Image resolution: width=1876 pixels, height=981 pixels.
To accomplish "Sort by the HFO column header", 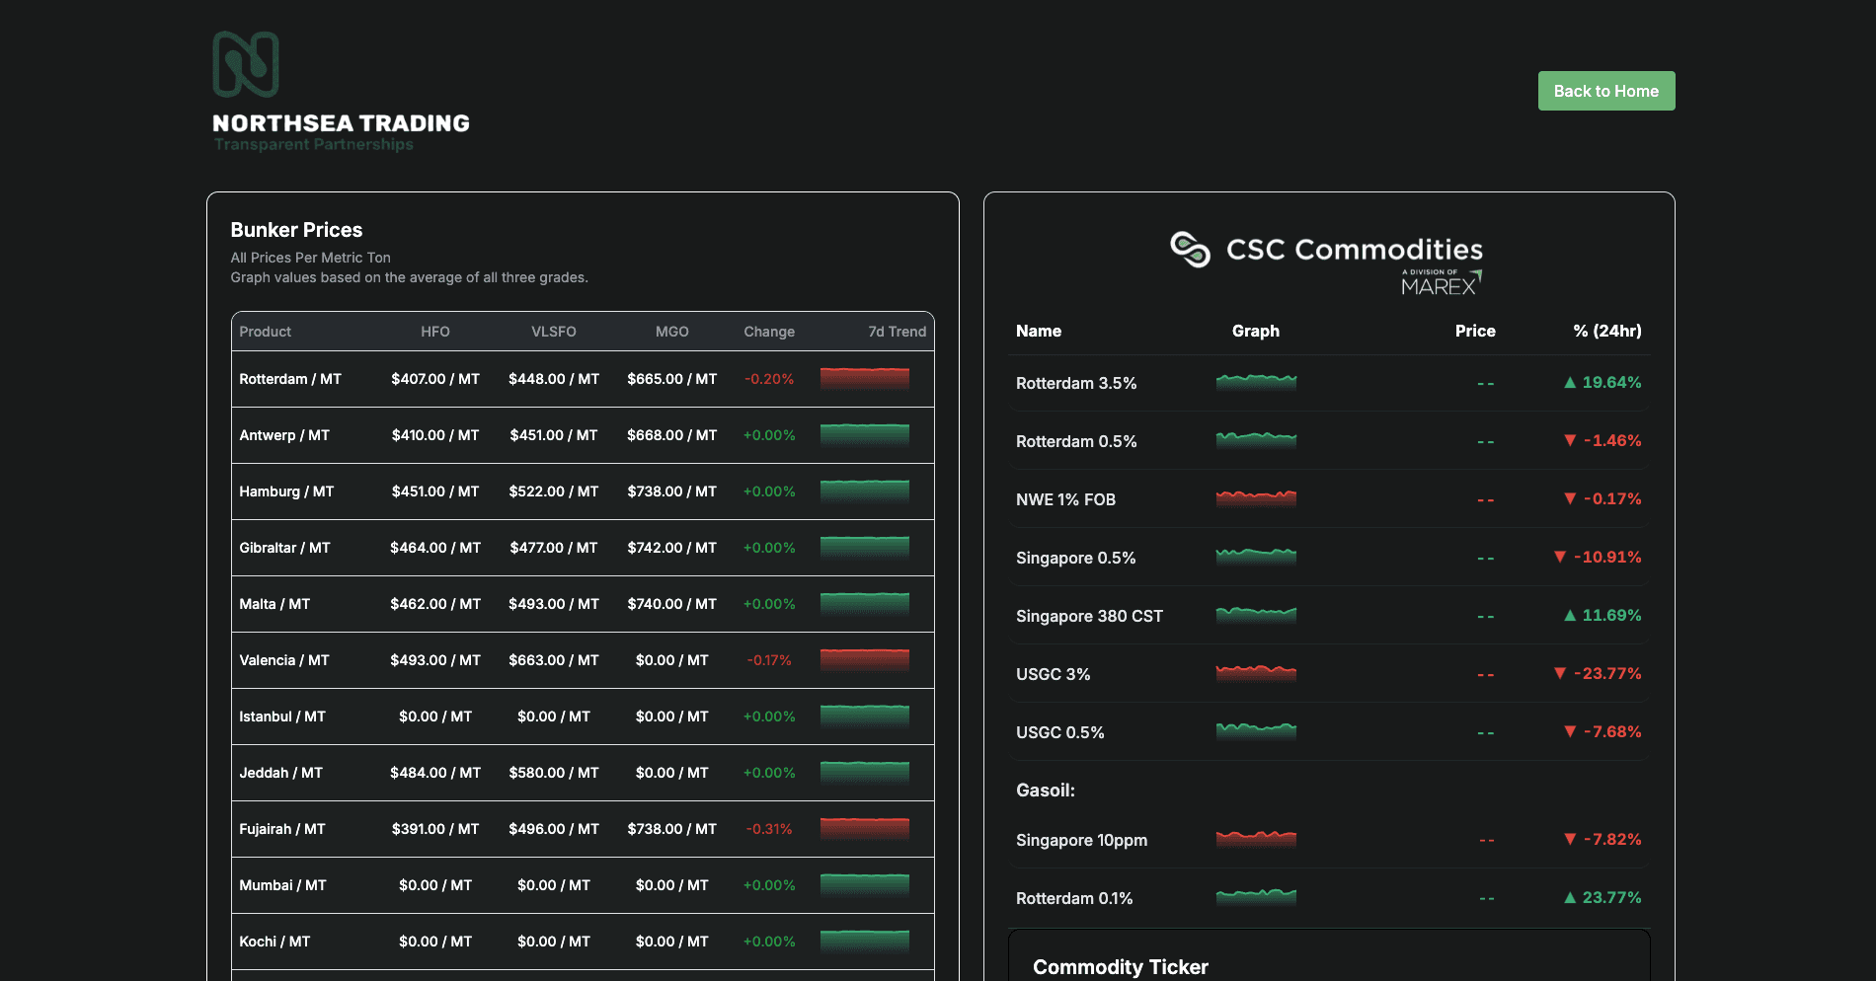I will click(435, 332).
